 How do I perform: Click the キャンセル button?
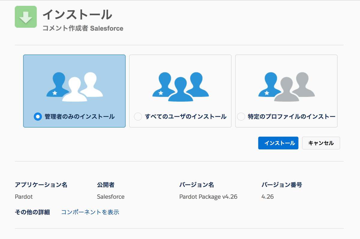pyautogui.click(x=321, y=143)
